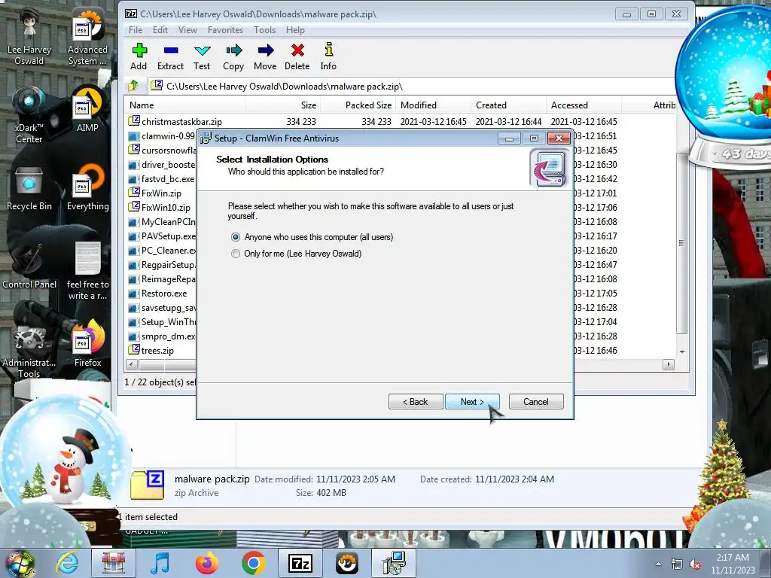The width and height of the screenshot is (771, 578).
Task: Sort by the Size column header
Action: [283, 105]
